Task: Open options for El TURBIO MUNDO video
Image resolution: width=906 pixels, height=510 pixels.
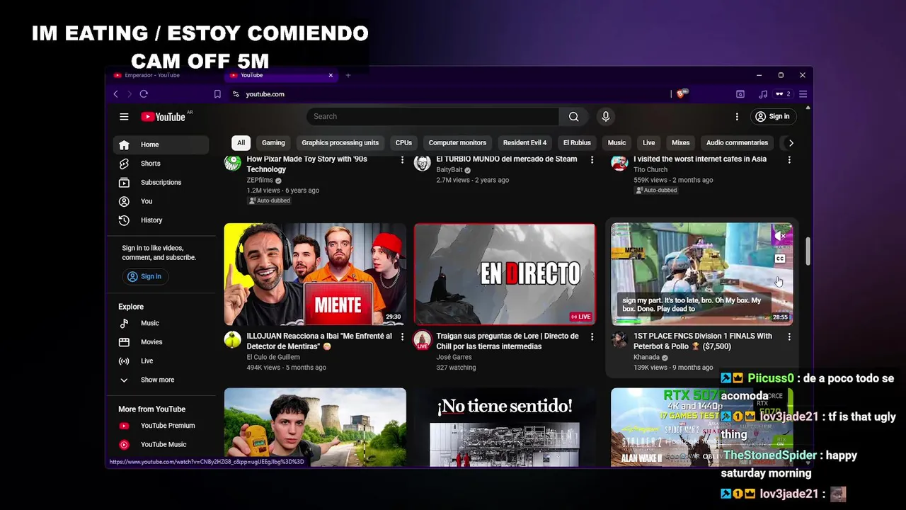Action: 592,160
